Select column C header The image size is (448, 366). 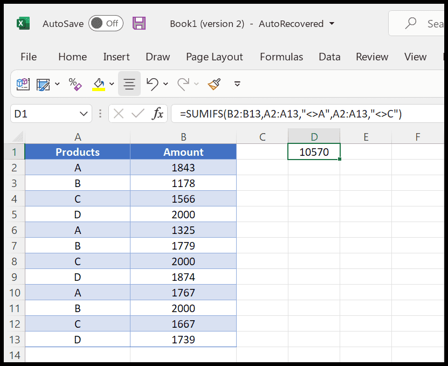pyautogui.click(x=263, y=137)
